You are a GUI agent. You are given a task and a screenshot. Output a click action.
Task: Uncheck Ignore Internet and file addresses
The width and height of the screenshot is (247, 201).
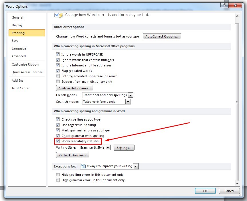(58, 65)
